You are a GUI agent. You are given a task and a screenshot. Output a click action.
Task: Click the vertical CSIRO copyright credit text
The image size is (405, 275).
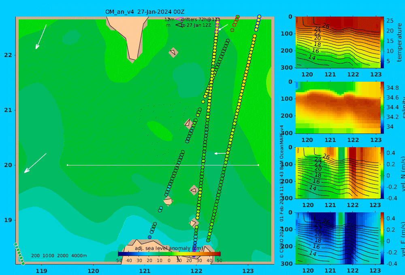click(x=281, y=192)
